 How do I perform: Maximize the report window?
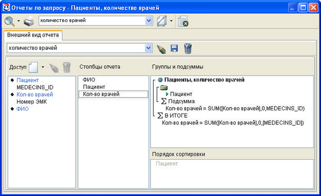pyautogui.click(x=303, y=8)
